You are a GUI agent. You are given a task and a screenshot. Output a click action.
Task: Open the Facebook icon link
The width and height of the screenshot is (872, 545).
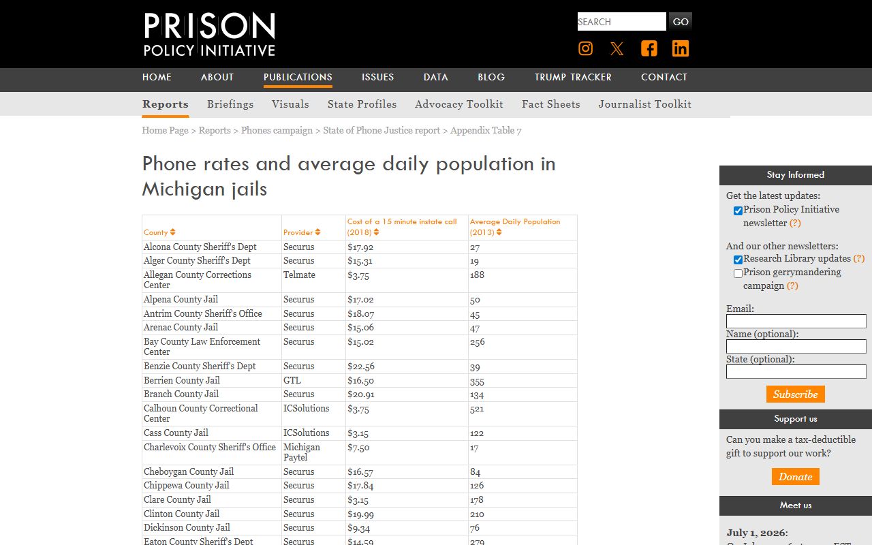click(649, 48)
